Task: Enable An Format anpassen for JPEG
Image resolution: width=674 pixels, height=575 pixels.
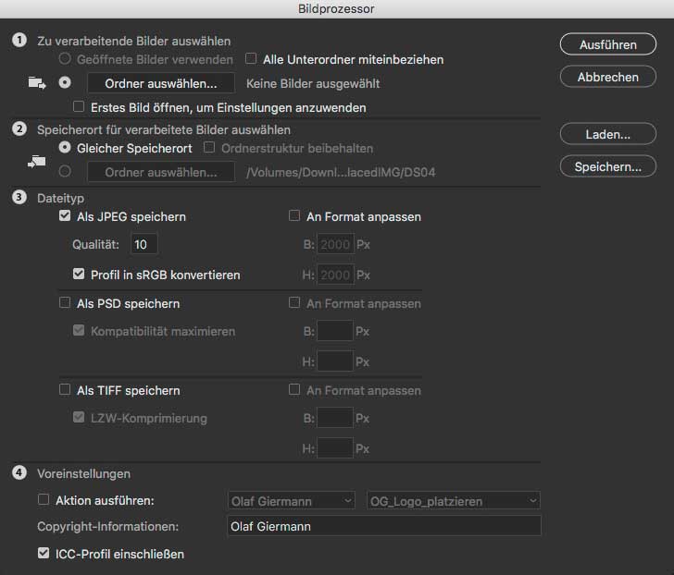Action: click(x=294, y=215)
